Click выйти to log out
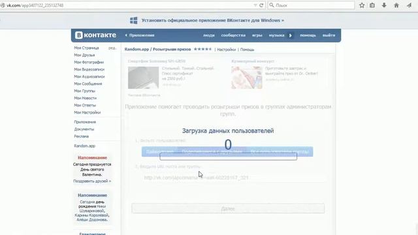418x235 pixels. (329, 35)
